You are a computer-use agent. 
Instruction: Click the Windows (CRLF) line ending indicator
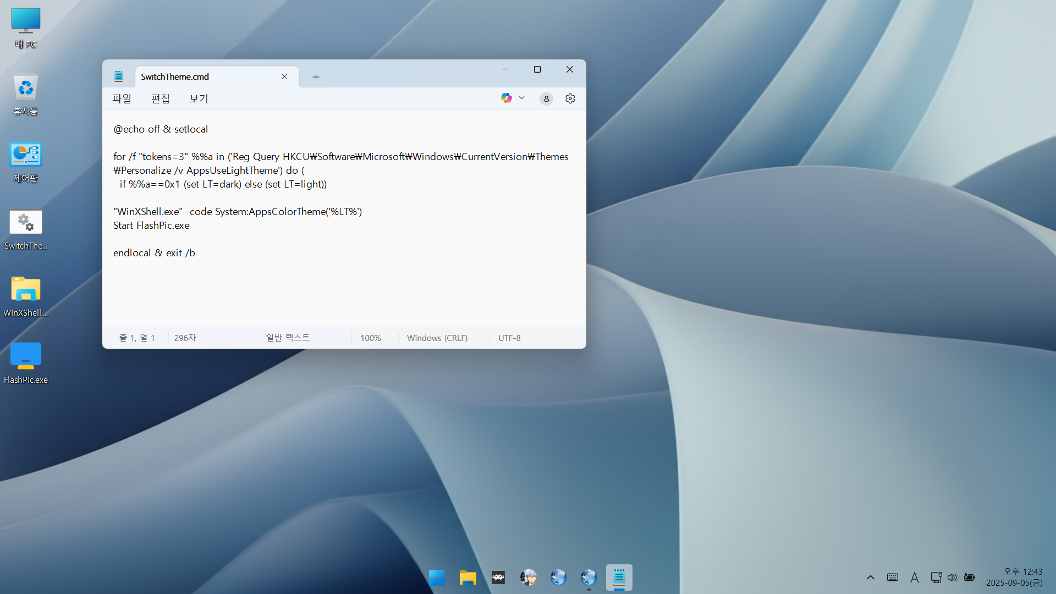click(x=437, y=338)
